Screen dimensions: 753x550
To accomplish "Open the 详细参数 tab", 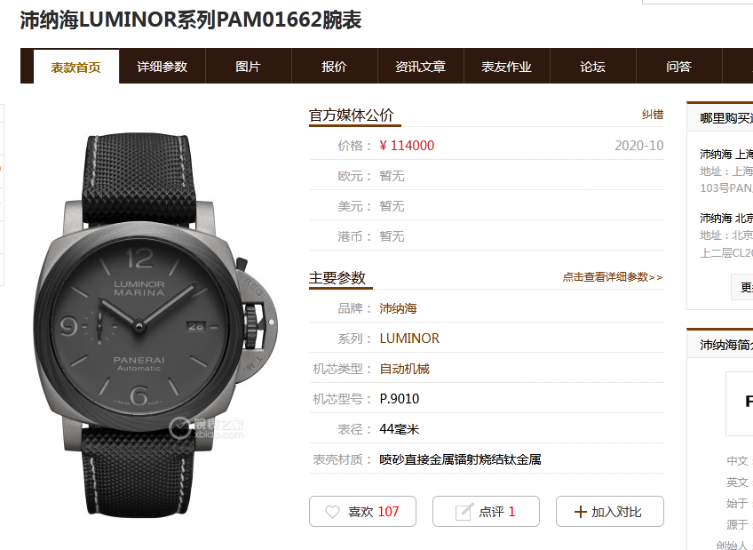I will pos(162,67).
